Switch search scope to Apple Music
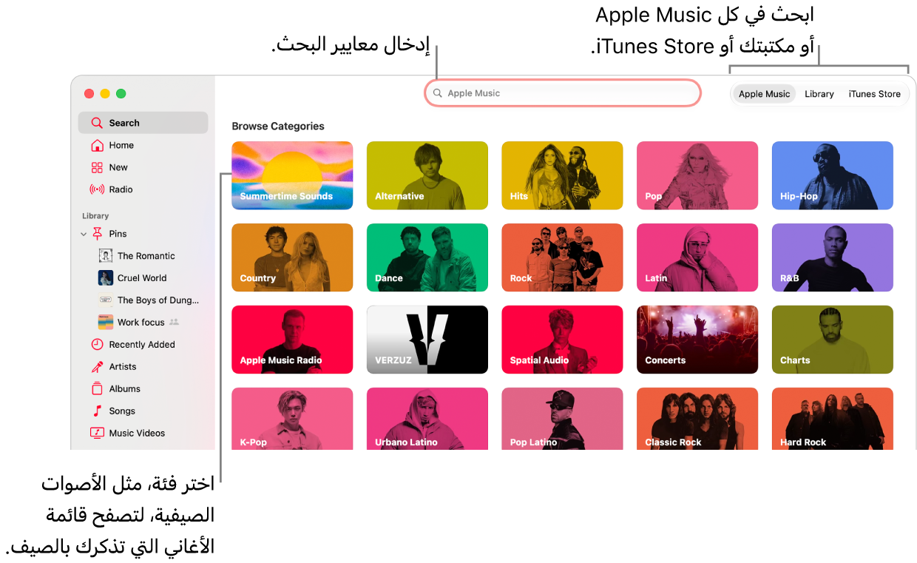The height and width of the screenshot is (563, 917). tap(765, 94)
